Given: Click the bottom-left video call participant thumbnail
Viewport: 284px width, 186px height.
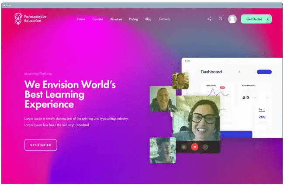Looking at the screenshot, I should coord(162,150).
